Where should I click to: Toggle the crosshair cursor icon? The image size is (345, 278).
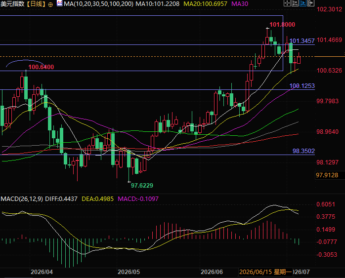click(x=287, y=3)
